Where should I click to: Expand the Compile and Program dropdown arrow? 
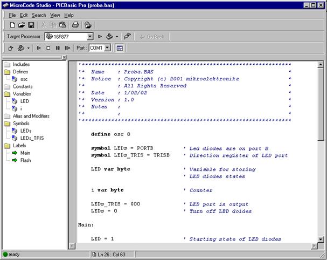coord(117,37)
